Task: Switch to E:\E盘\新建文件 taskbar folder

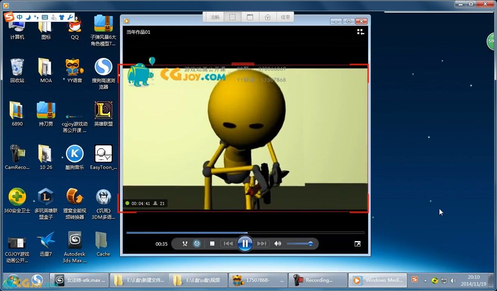Action: click(138, 280)
